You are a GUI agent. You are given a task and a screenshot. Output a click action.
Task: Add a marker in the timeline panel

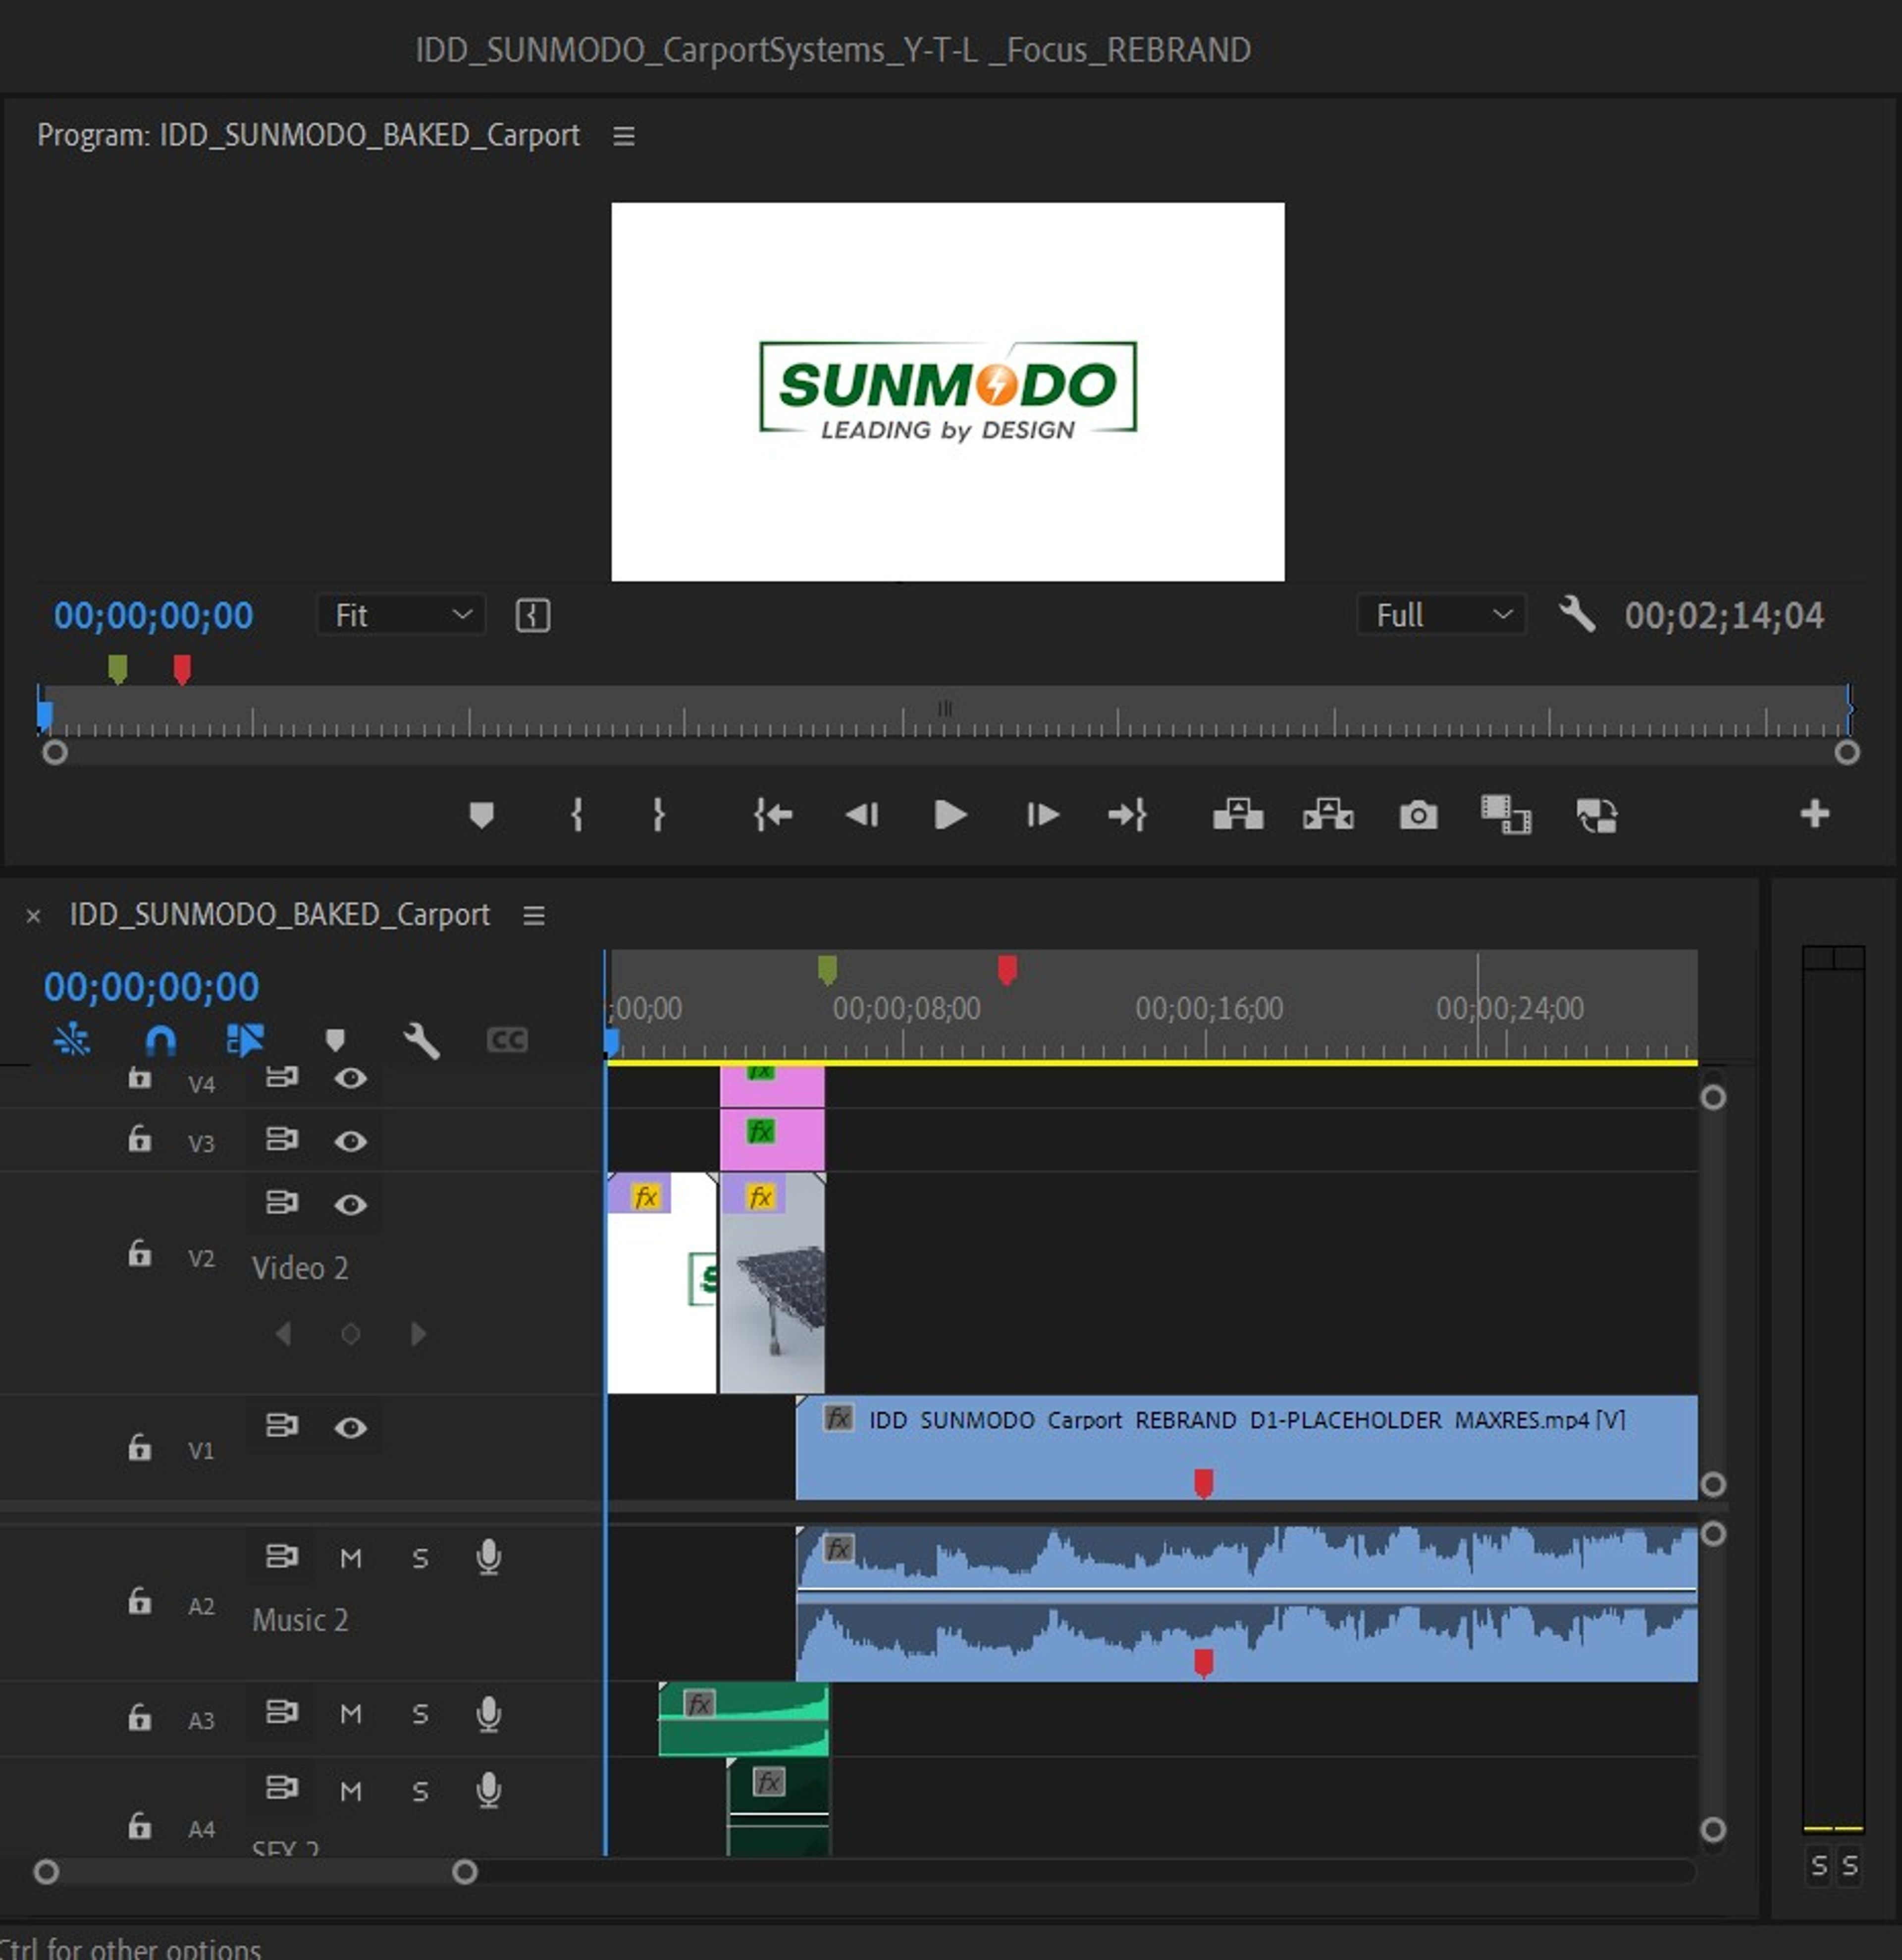click(x=335, y=1040)
